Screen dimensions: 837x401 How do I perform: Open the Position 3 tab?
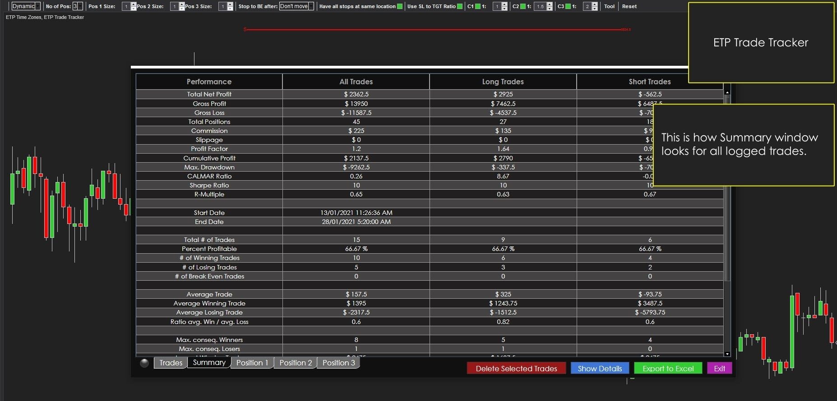338,363
